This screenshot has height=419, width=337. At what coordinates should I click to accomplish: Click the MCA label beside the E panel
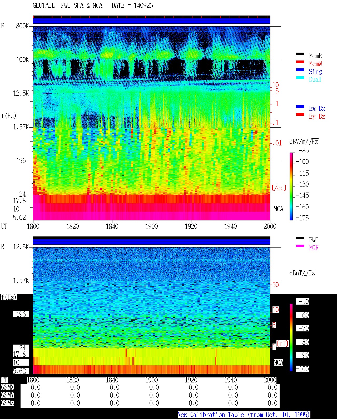click(x=278, y=209)
